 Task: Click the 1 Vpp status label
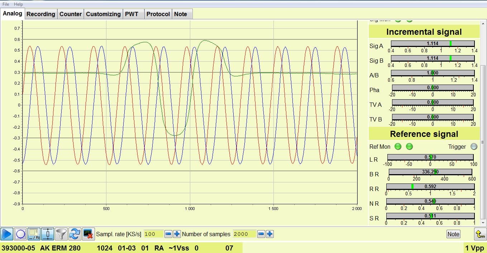point(474,248)
